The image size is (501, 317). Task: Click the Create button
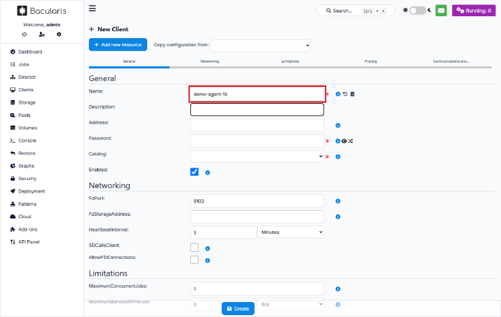tap(238, 309)
